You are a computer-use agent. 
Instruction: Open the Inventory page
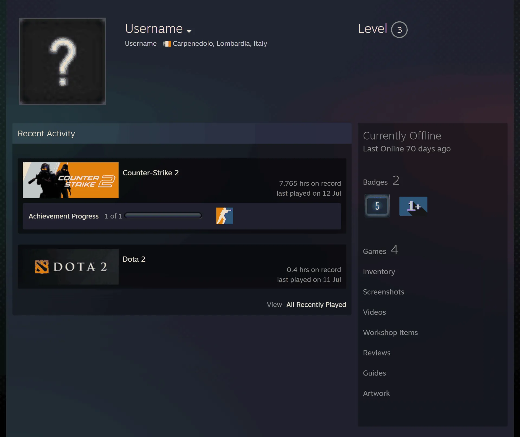pos(379,271)
